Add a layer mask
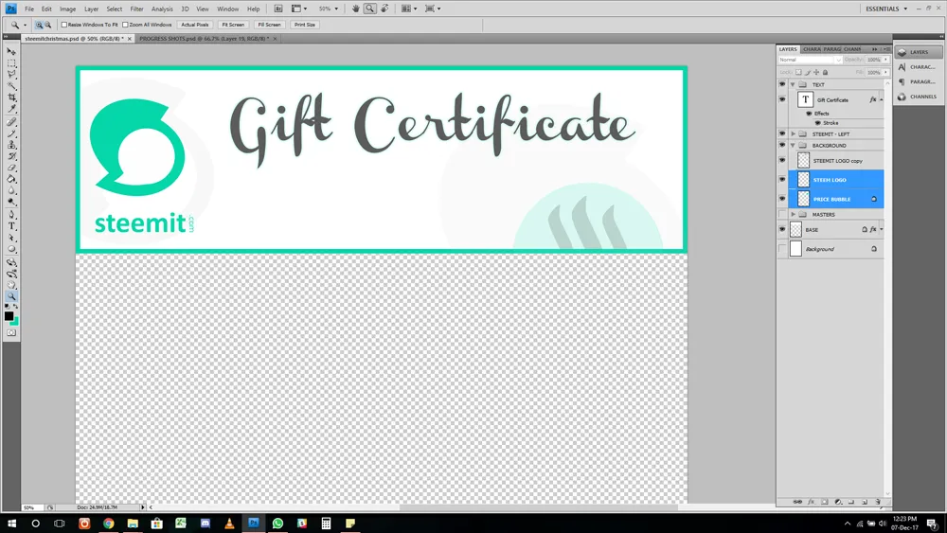947x533 pixels. 825,502
